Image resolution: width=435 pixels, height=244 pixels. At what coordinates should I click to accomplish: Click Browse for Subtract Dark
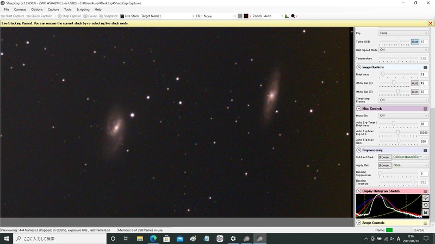coord(384,157)
